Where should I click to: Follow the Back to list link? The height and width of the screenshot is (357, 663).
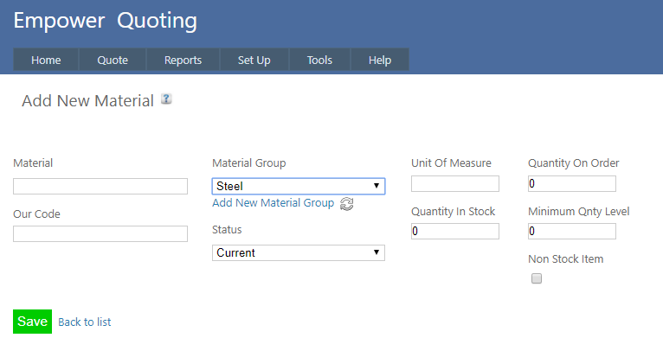pyautogui.click(x=84, y=322)
